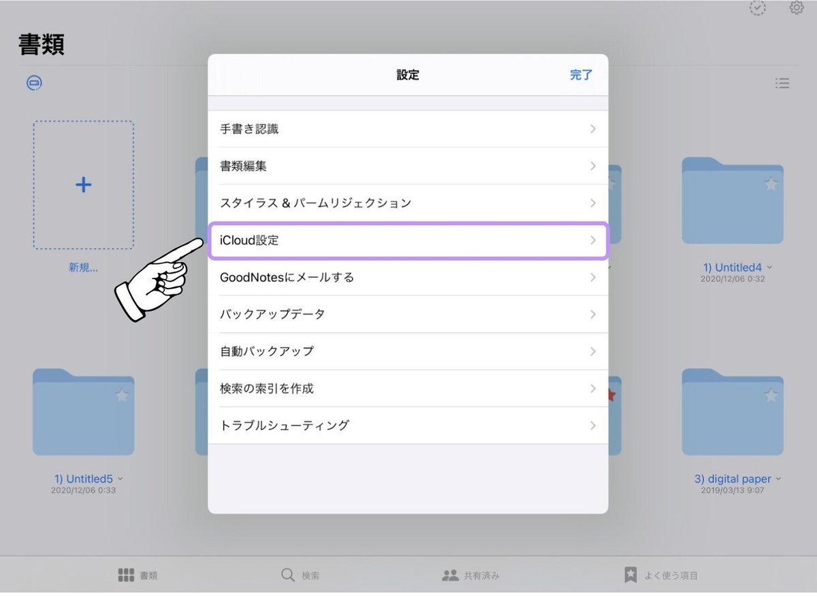Tap the star badge on the Untitled4 folder
The height and width of the screenshot is (597, 817).
(770, 183)
